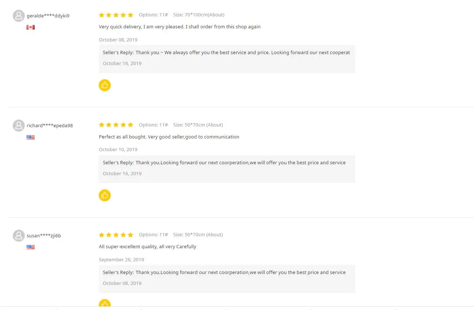This screenshot has width=474, height=310.
Task: Click the five-star rating on susan's review
Action: click(116, 235)
